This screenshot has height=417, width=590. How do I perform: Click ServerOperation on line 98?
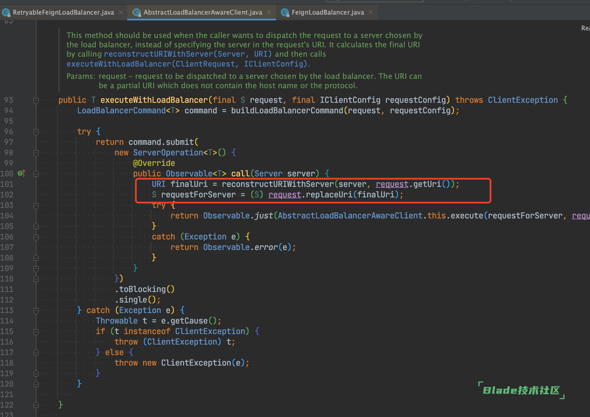[168, 153]
